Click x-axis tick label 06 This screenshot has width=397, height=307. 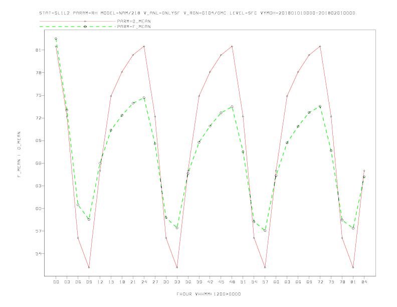pyautogui.click(x=78, y=282)
